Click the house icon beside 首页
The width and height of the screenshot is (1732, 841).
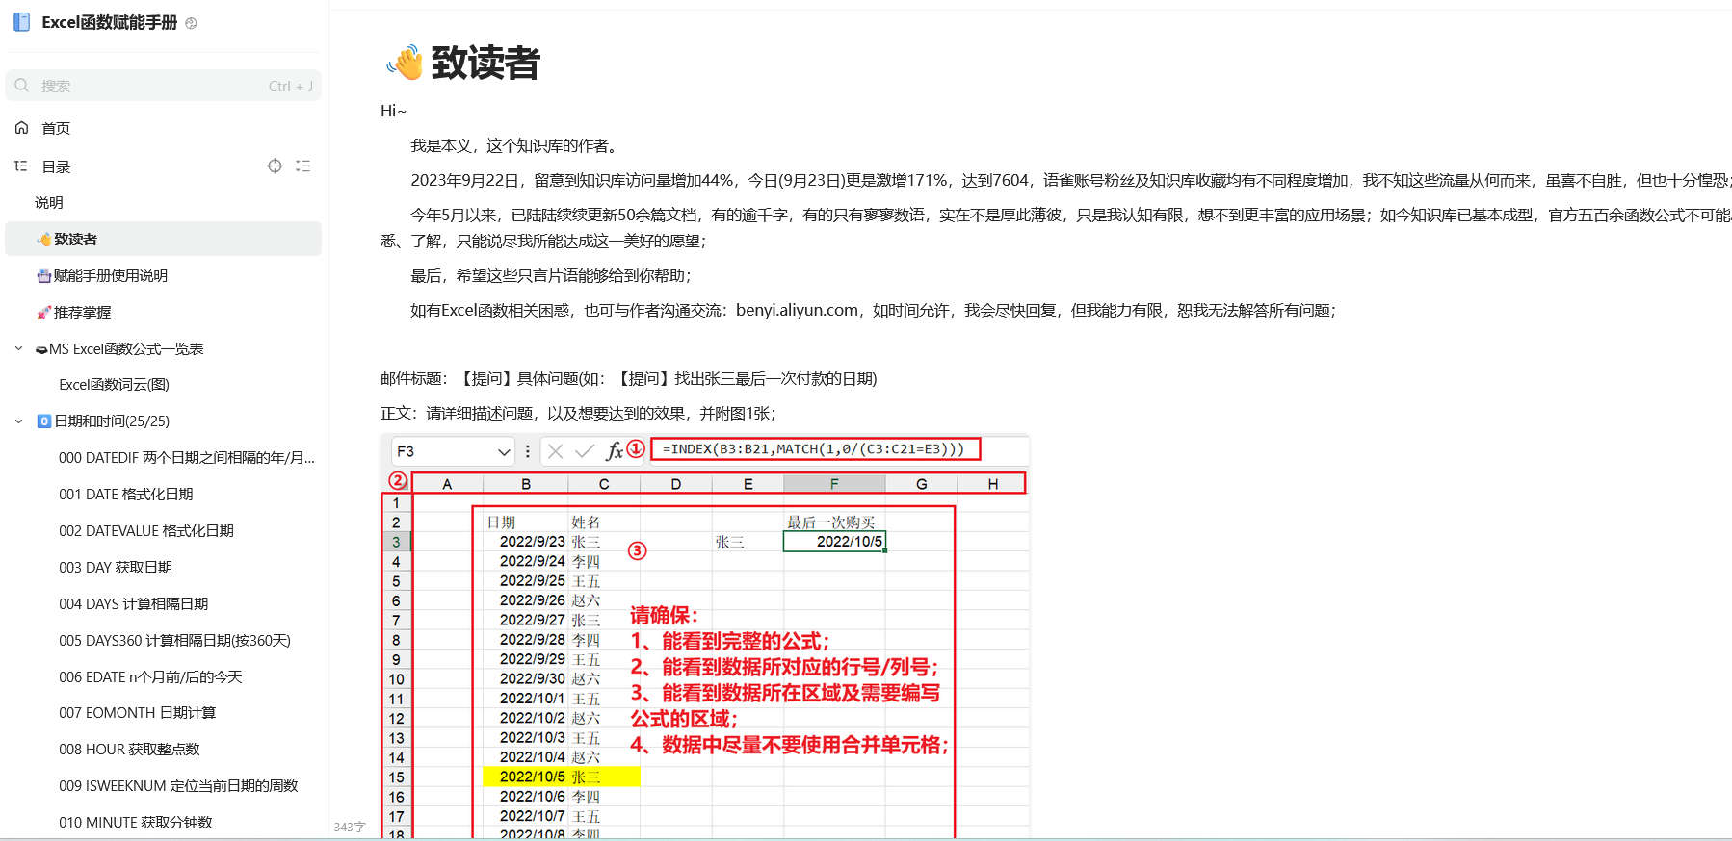pos(22,128)
